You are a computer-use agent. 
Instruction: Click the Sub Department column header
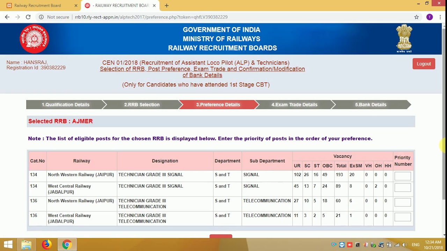coord(267,161)
